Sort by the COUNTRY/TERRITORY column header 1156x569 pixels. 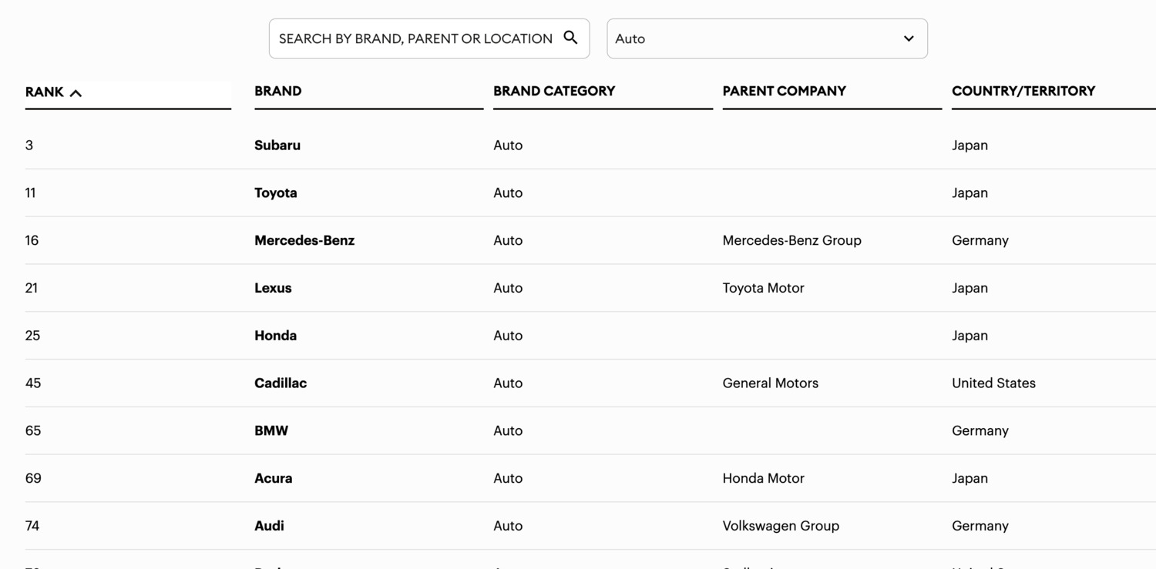pyautogui.click(x=1023, y=91)
